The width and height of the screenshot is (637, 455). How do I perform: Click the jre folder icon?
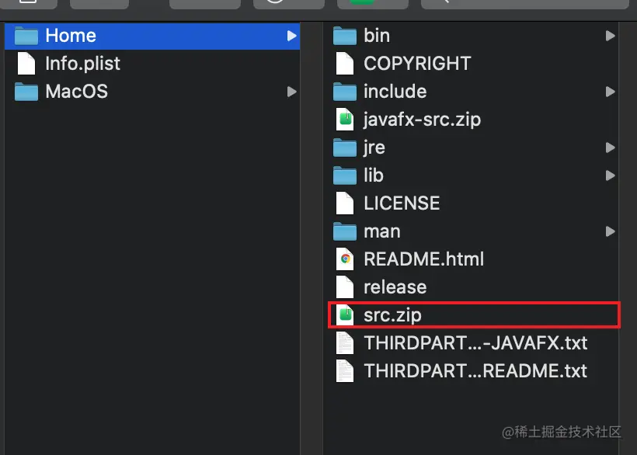click(344, 148)
